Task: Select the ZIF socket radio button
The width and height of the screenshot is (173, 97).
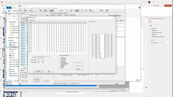Action: click(x=22, y=20)
